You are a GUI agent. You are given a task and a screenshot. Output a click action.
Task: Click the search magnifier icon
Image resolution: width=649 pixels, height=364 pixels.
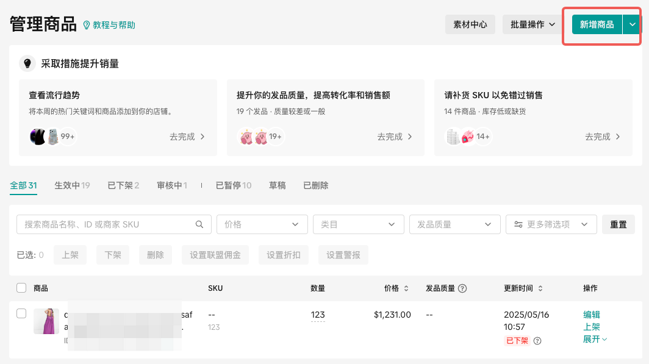click(199, 224)
